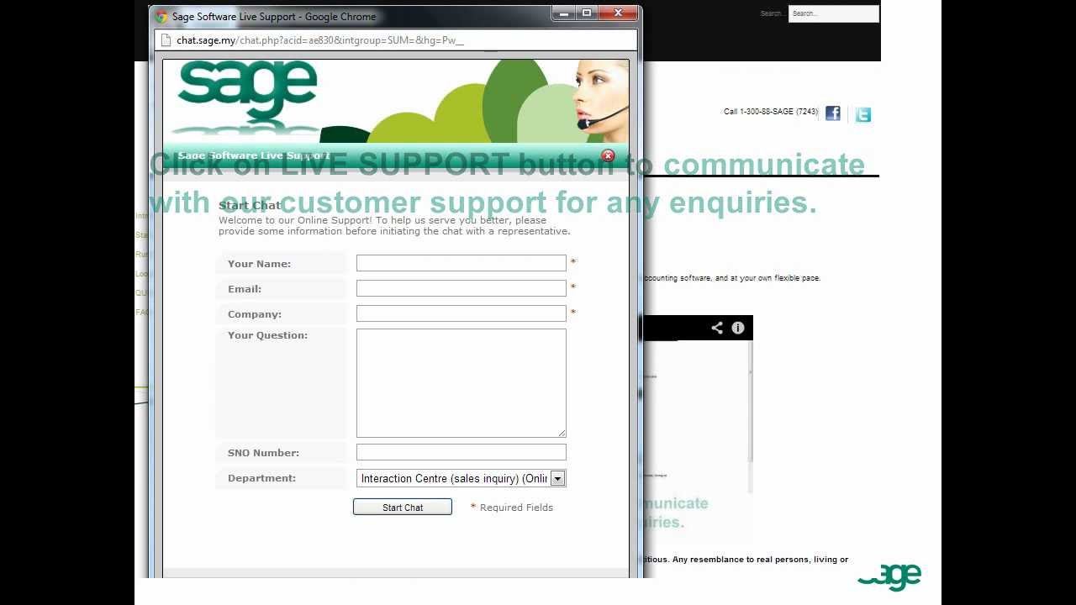The width and height of the screenshot is (1076, 605).
Task: Click Call 1-300-88-SAGE (7243) text
Action: coord(771,112)
